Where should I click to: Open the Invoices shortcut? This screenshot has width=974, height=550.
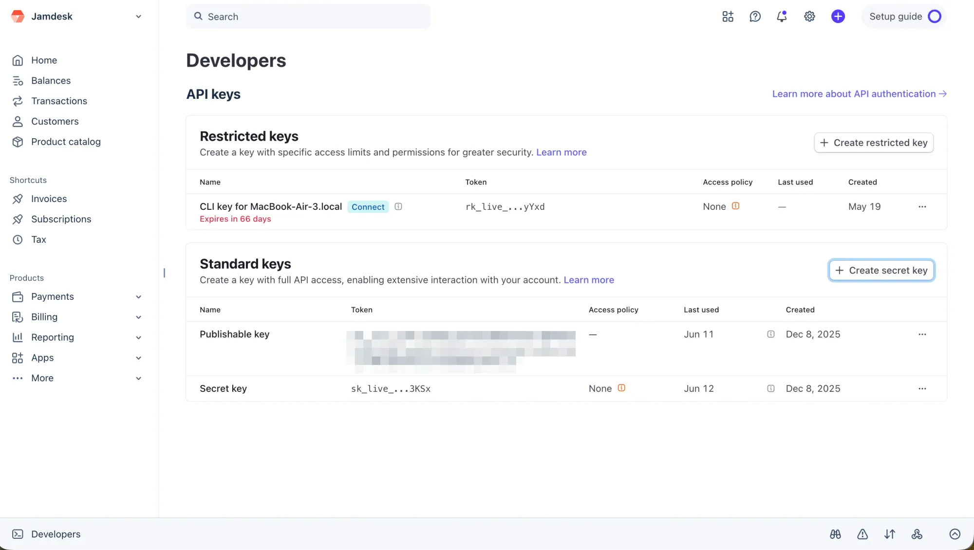click(49, 199)
